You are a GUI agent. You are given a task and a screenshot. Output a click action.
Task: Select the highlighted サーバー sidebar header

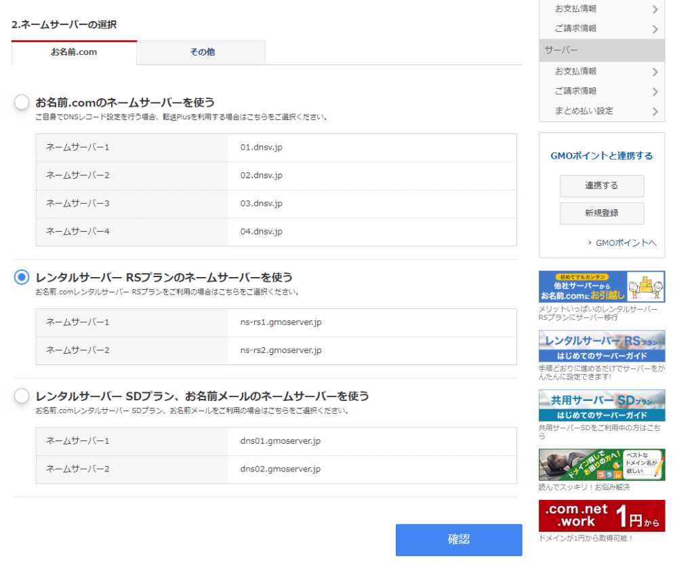point(602,50)
